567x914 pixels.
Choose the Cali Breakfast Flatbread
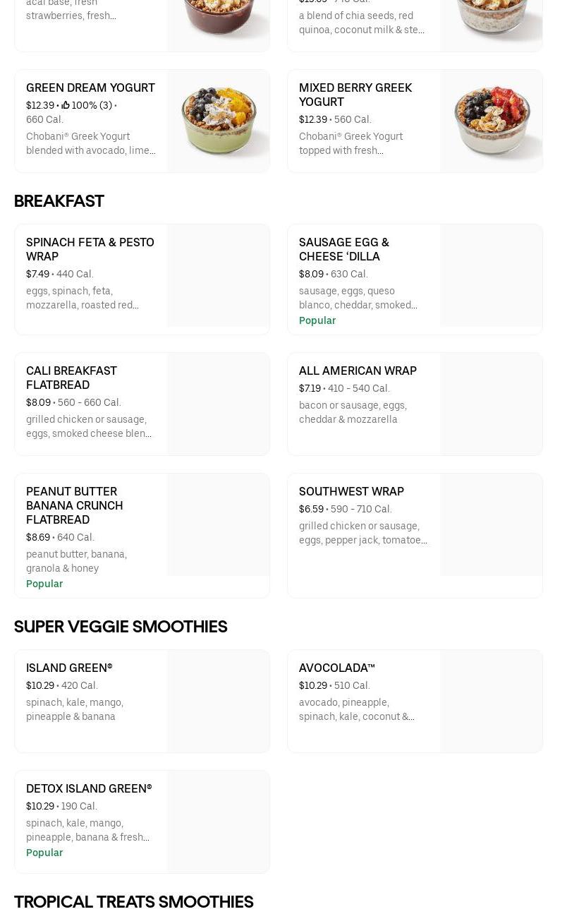point(71,378)
